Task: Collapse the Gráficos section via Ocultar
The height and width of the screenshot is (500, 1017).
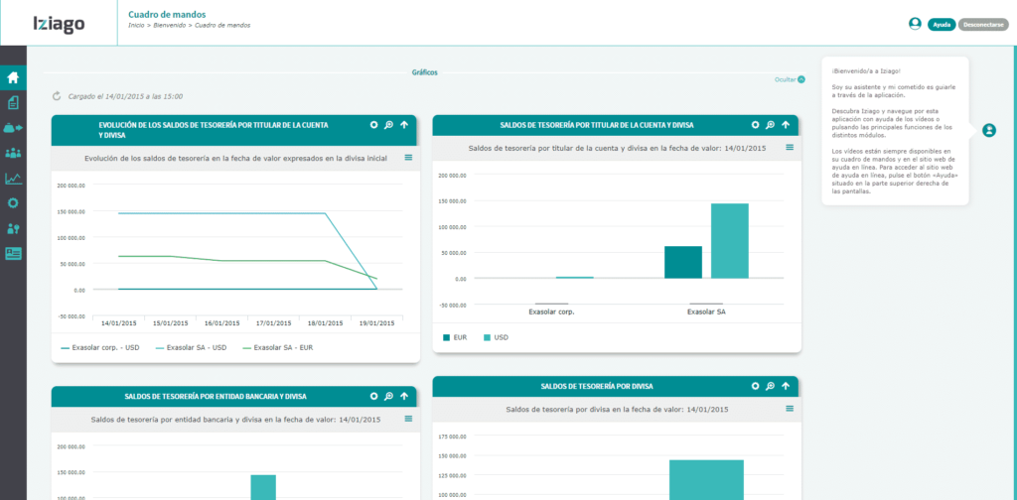Action: 790,79
